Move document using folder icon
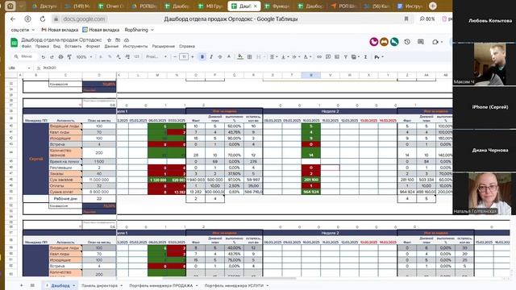The width and height of the screenshot is (516, 290). (x=118, y=39)
